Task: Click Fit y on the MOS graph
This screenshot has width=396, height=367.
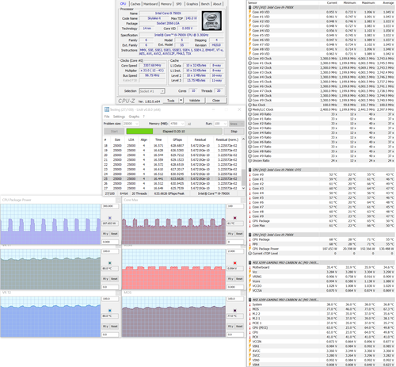Action: click(x=230, y=327)
